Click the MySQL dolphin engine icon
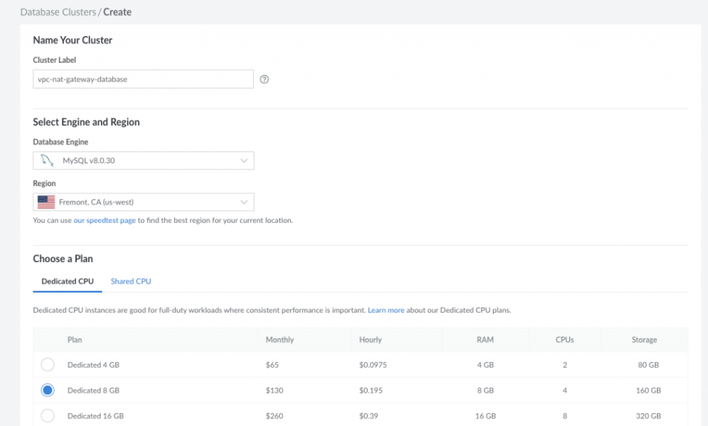The image size is (708, 426). pos(46,161)
